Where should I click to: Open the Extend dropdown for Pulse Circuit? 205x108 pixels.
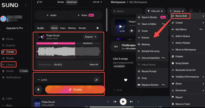[90, 37]
